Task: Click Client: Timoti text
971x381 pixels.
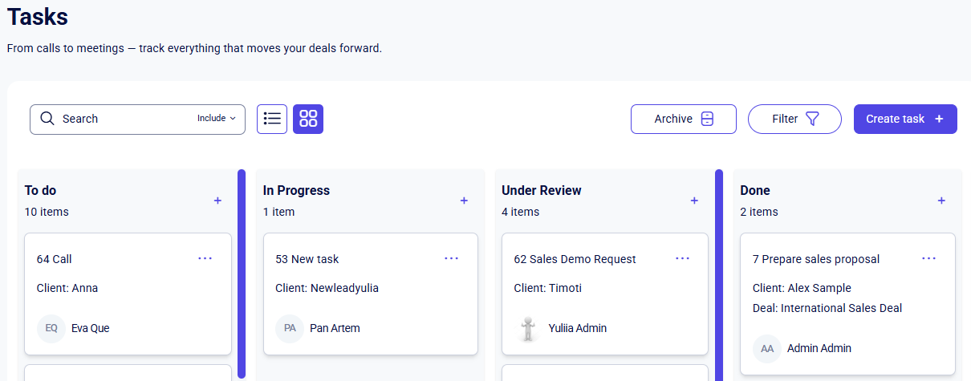Action: (x=547, y=288)
